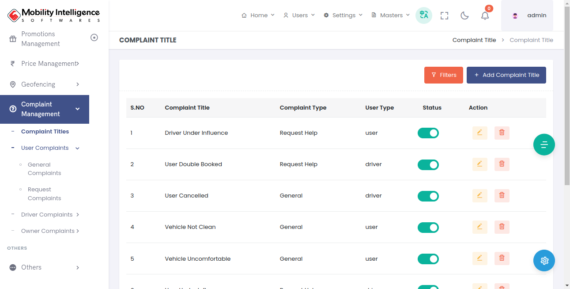Screen dimensions: 570x289
Task: Disable status for Driver Under Influence
Action: (428, 133)
